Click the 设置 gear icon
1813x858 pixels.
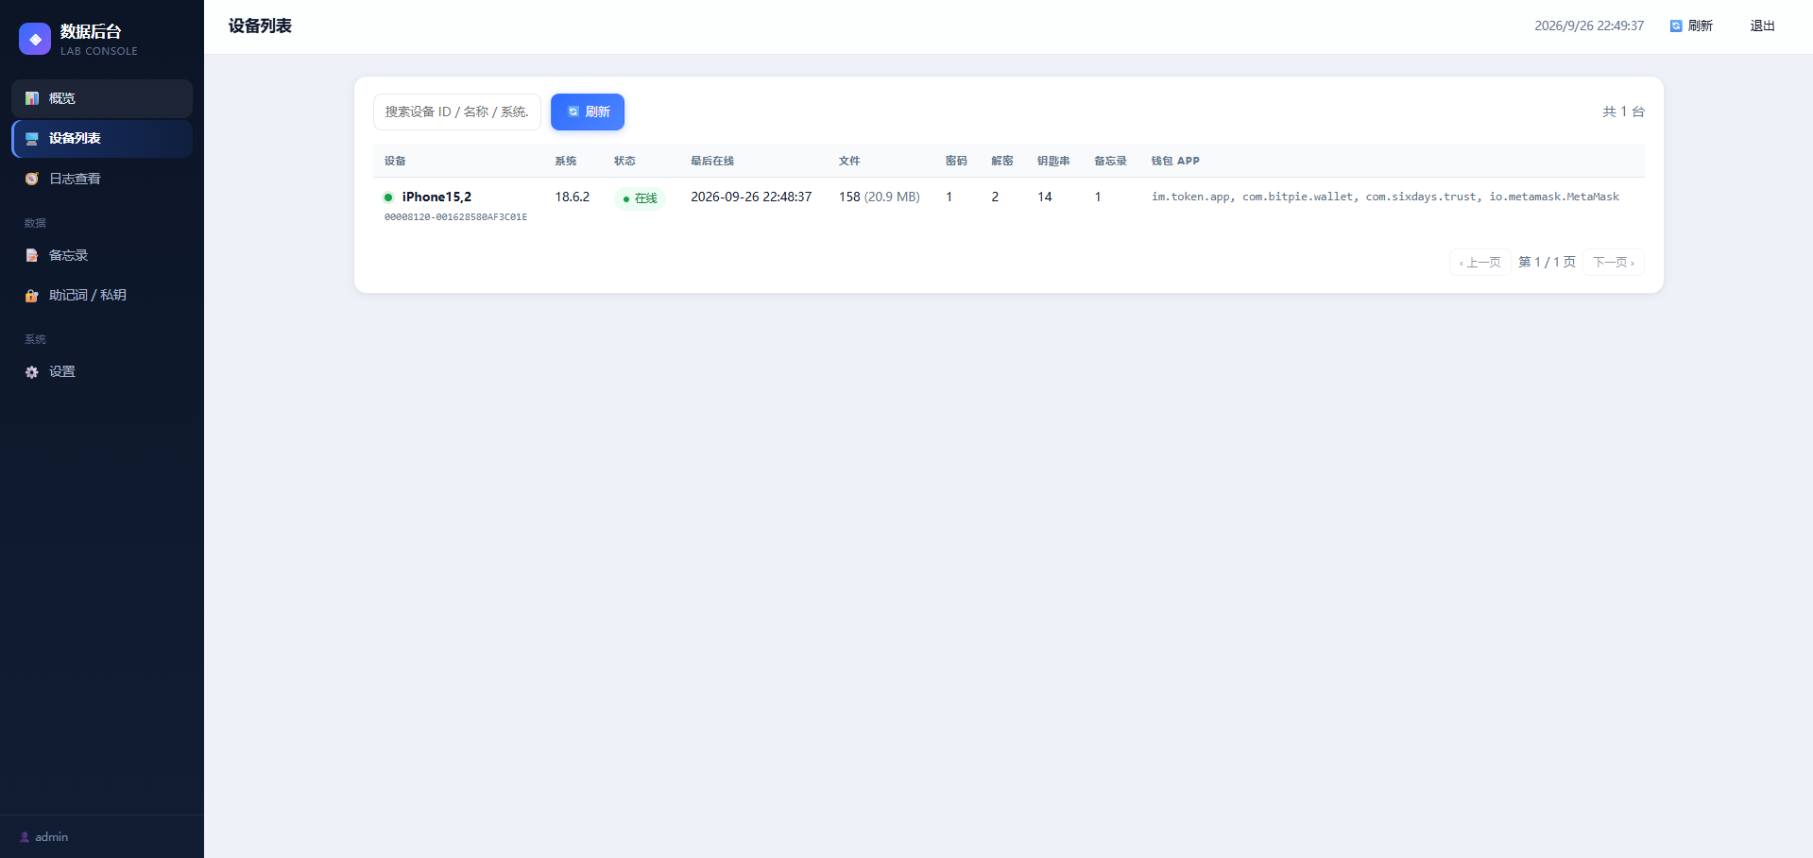(32, 372)
